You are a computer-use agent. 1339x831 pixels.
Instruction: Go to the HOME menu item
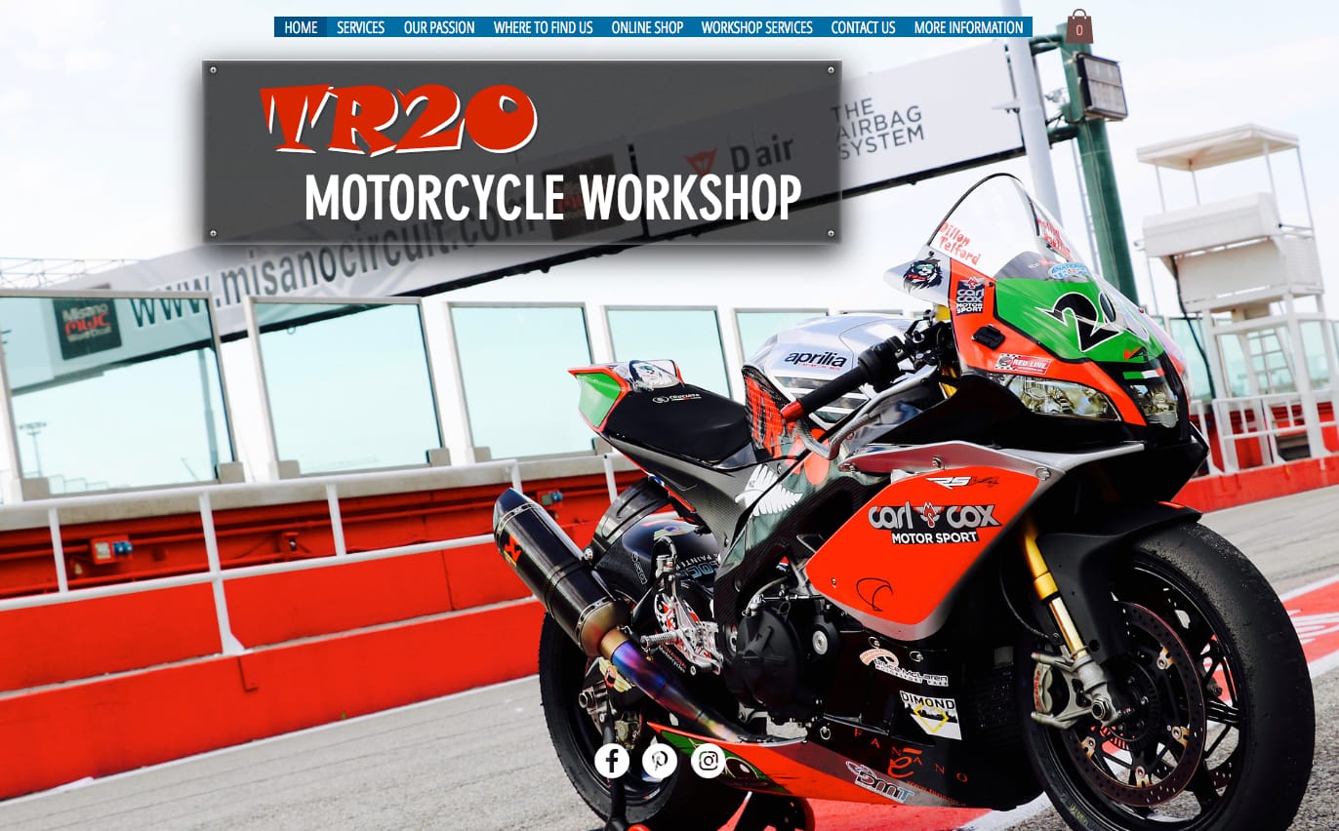(x=301, y=27)
